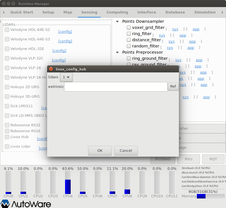Open sys link for distance_filter

(172, 42)
